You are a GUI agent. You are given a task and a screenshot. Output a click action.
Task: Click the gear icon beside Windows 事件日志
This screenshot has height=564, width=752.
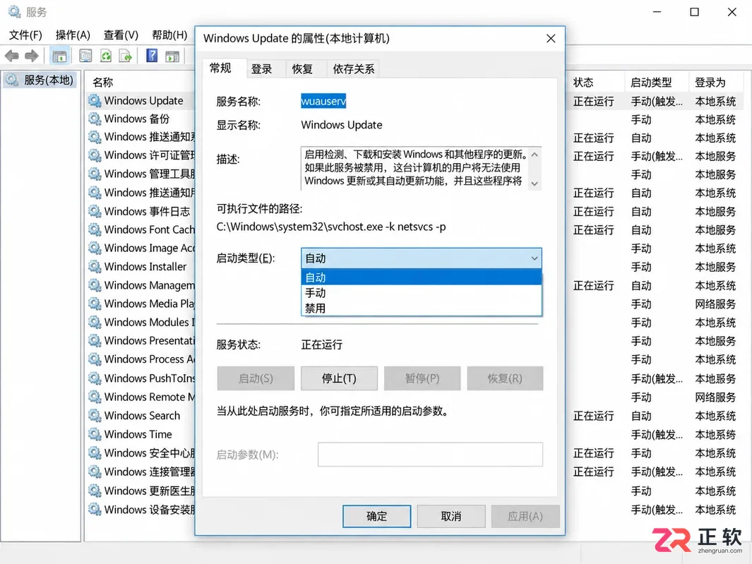(95, 212)
